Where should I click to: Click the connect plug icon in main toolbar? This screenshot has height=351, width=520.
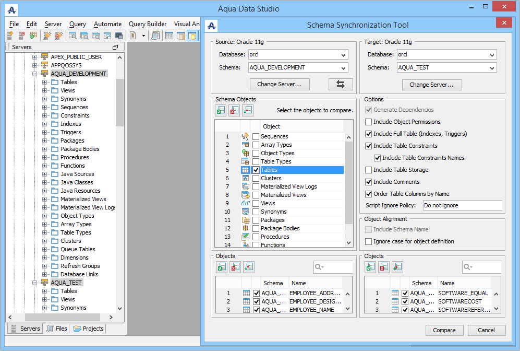pos(47,36)
